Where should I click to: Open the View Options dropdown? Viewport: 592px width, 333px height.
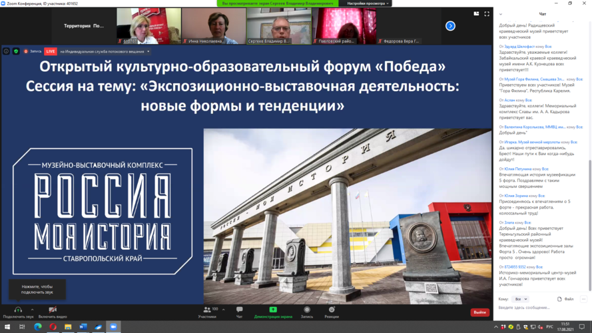click(365, 3)
